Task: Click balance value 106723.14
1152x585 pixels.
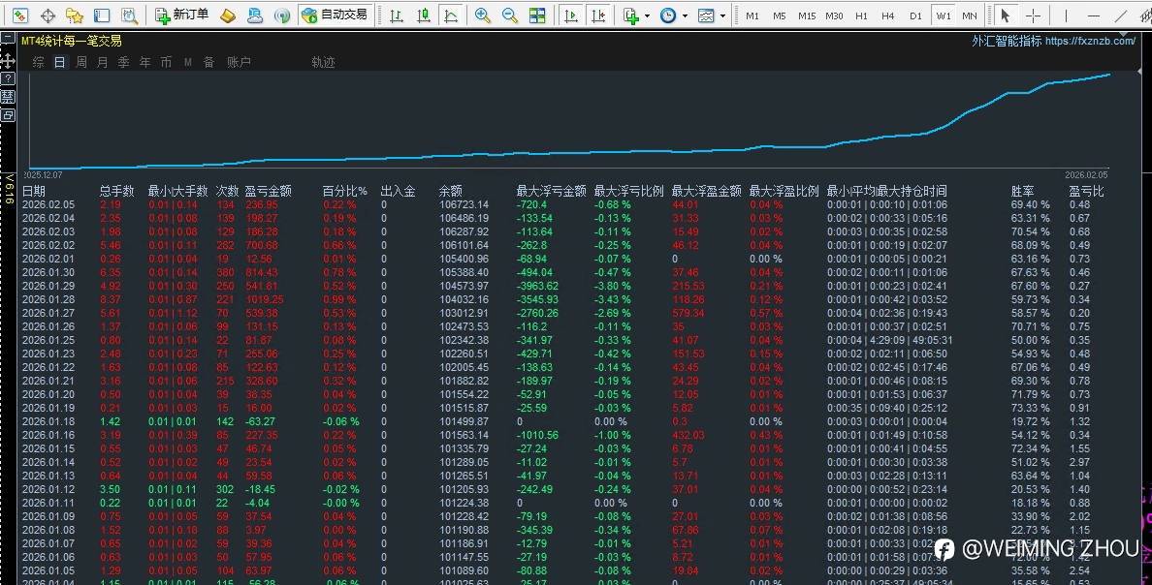Action: [x=464, y=204]
